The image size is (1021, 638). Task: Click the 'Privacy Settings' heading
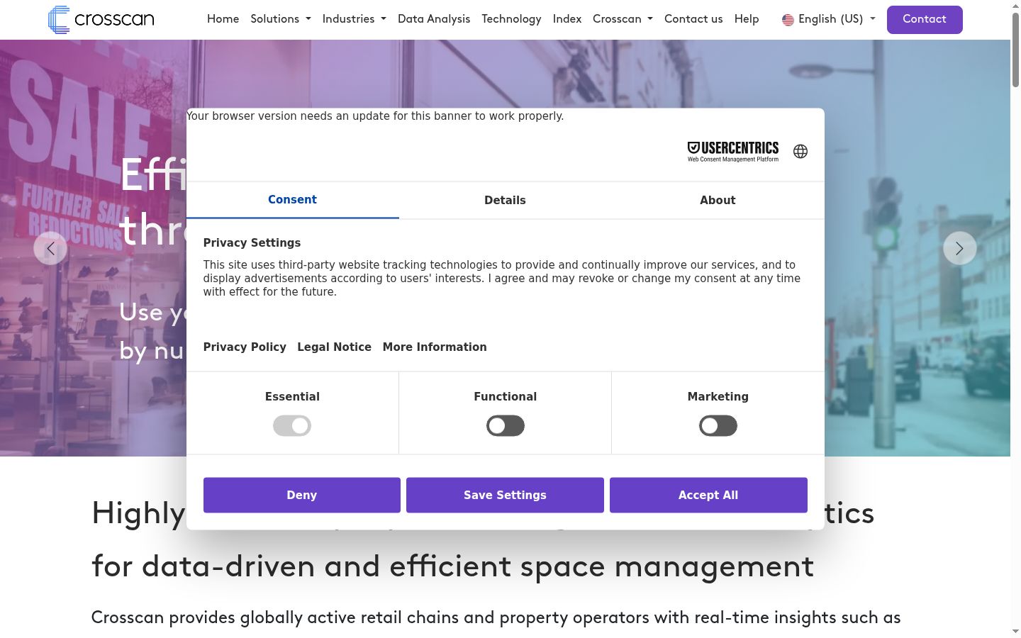252,242
